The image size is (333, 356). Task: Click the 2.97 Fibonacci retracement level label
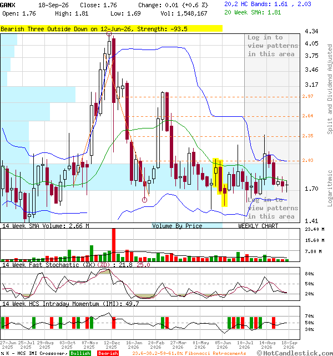307,96
